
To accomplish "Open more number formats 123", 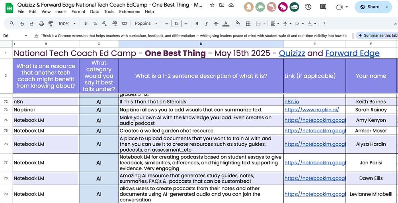I will click(x=124, y=23).
